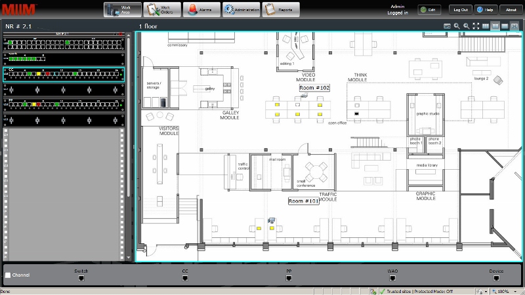
Task: Open the Administration section
Action: 241,10
